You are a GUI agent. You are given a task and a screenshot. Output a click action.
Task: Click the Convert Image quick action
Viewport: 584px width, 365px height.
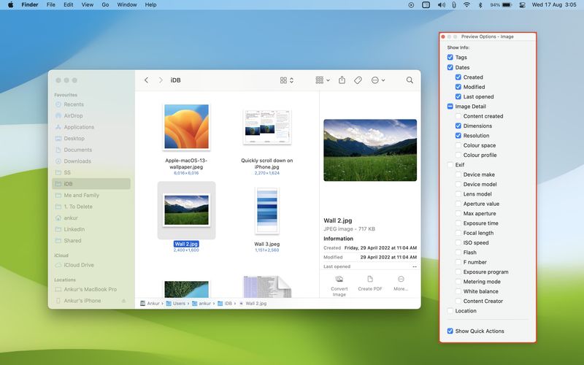[x=339, y=286]
